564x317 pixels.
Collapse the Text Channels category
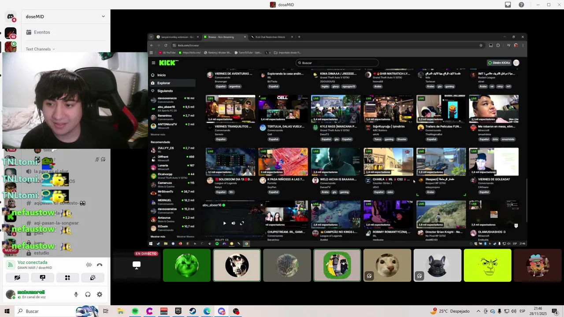(x=40, y=49)
